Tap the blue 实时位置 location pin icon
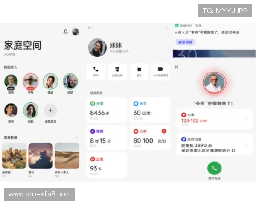Image resolution: width=256 pixels, height=205 pixels. [x=183, y=139]
